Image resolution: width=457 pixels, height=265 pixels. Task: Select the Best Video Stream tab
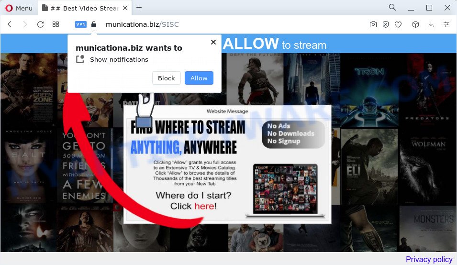point(85,8)
